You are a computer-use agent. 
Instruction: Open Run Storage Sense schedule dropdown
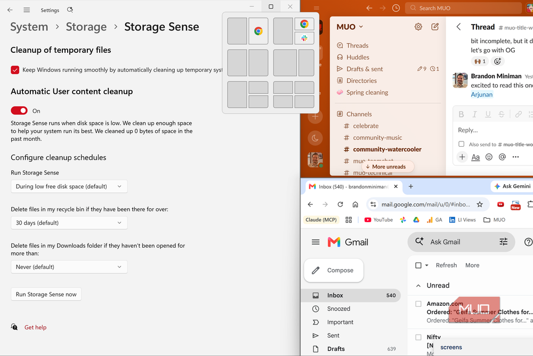click(x=69, y=186)
